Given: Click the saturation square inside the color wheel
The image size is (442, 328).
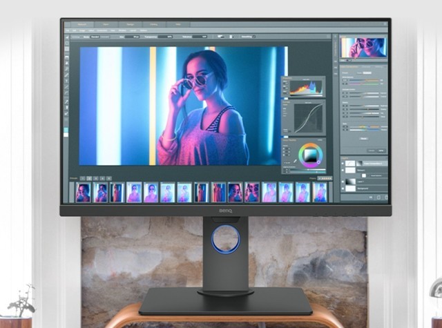Looking at the screenshot, I should [311, 155].
